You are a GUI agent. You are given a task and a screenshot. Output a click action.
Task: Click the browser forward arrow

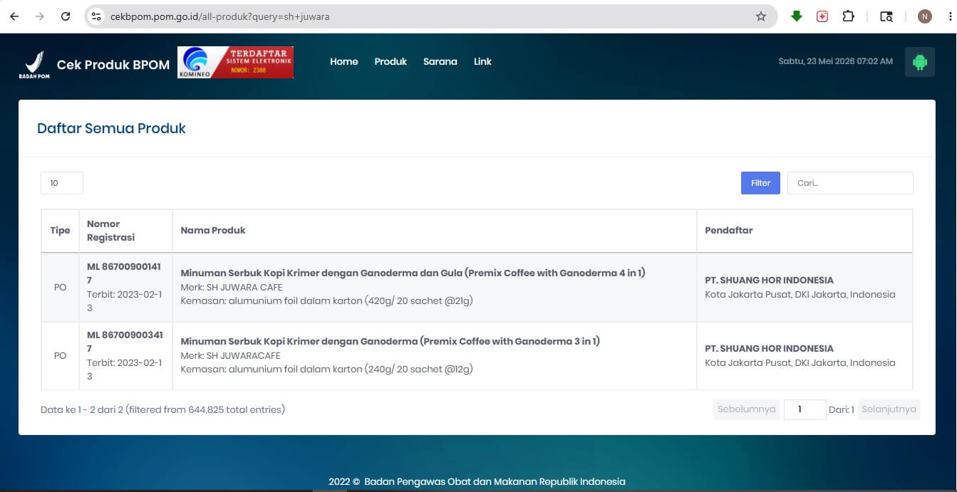click(x=40, y=16)
